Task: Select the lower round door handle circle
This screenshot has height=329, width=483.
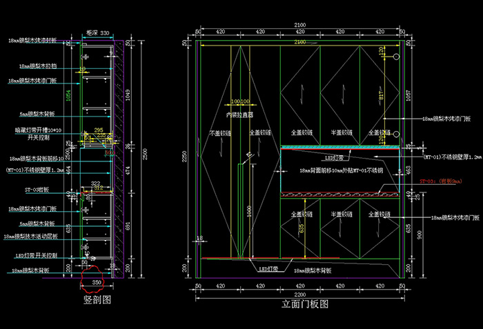Action: coord(397,134)
